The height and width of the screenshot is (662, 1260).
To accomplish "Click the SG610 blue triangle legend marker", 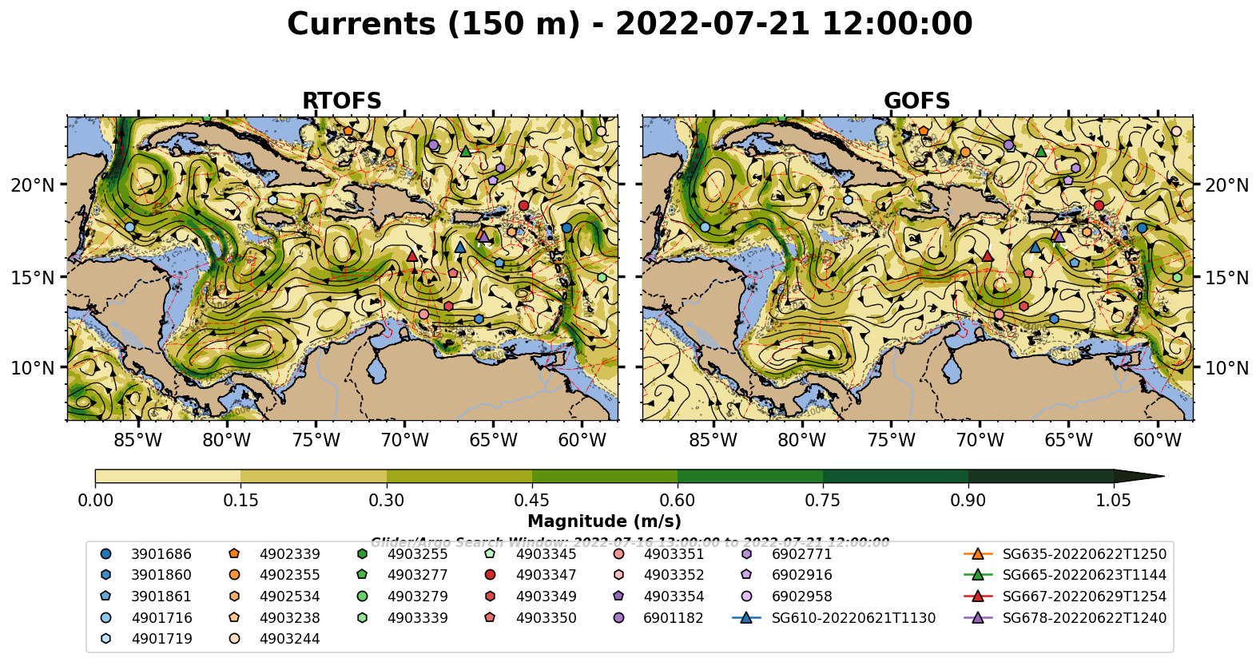I will point(746,617).
